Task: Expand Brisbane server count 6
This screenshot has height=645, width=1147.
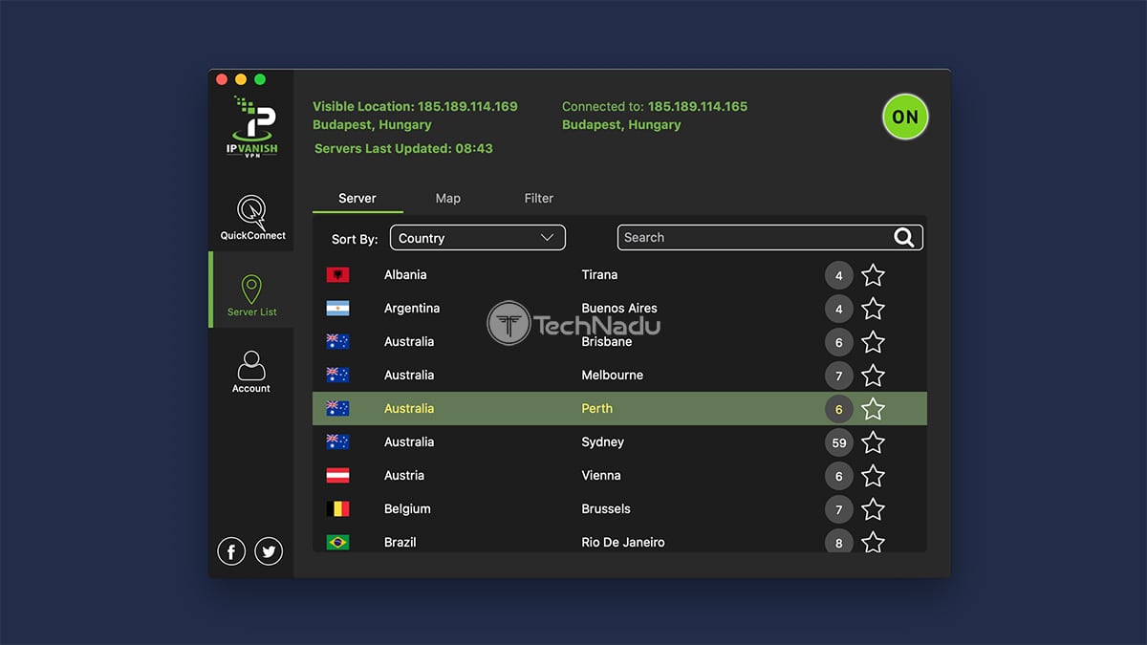Action: click(x=839, y=343)
